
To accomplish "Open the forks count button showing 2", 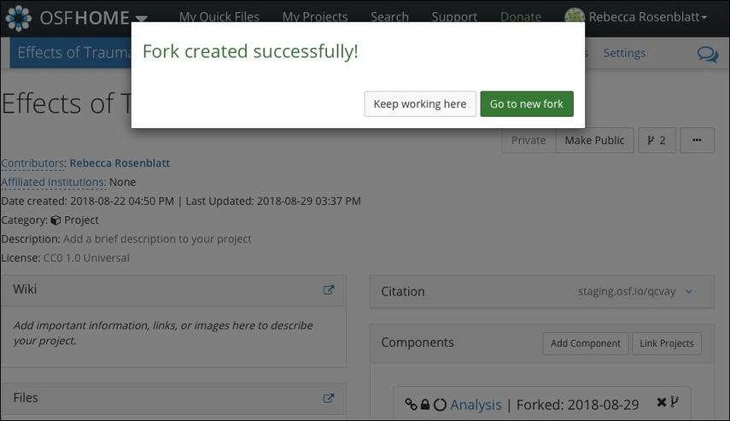I will tap(657, 140).
